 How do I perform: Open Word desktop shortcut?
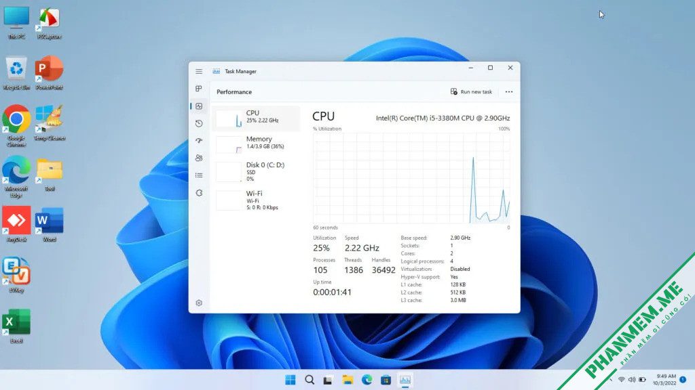[x=49, y=224]
